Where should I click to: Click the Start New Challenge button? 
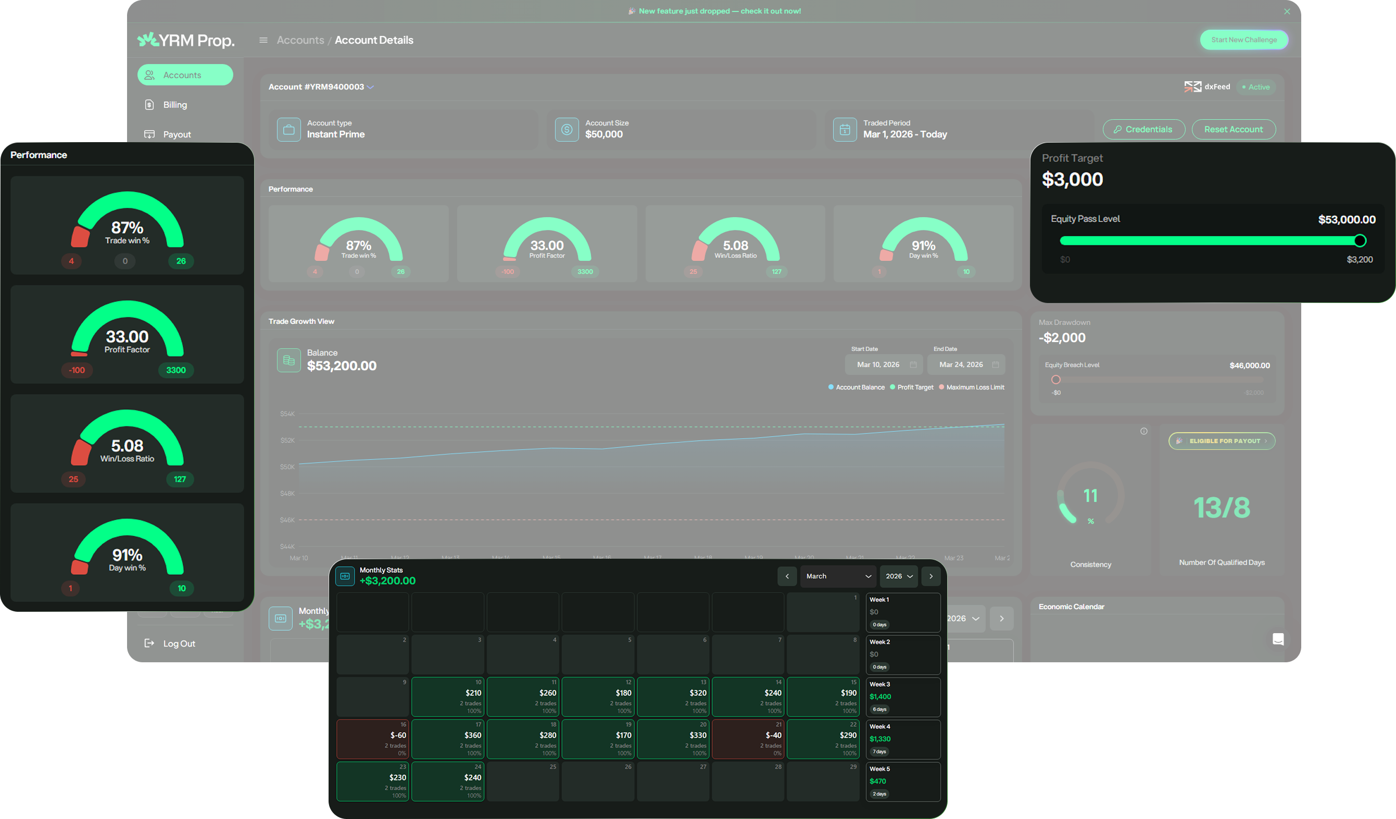pyautogui.click(x=1243, y=40)
